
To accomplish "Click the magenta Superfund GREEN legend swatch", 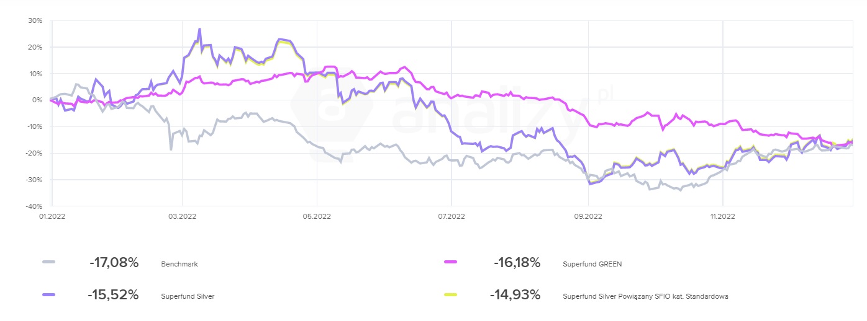I will click(x=451, y=263).
